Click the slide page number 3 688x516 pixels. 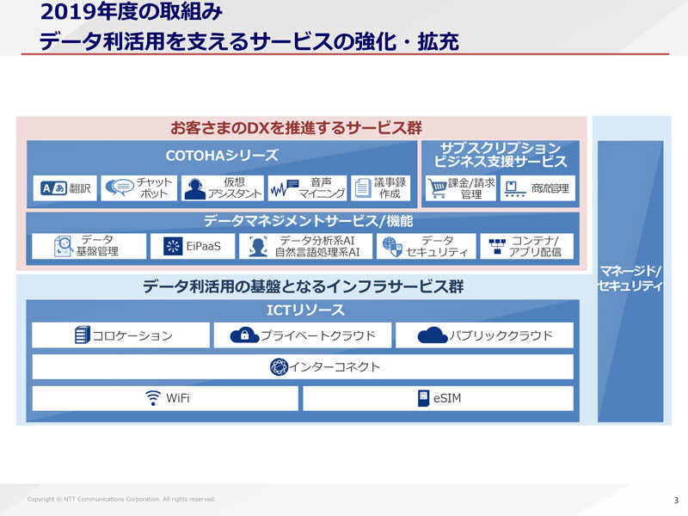(x=676, y=501)
